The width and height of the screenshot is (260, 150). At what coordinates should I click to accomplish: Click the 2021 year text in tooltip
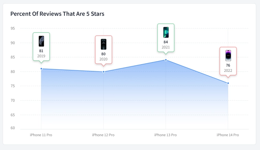point(166,47)
